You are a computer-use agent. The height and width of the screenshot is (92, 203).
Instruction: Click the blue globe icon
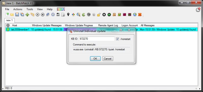[x=135, y=15]
